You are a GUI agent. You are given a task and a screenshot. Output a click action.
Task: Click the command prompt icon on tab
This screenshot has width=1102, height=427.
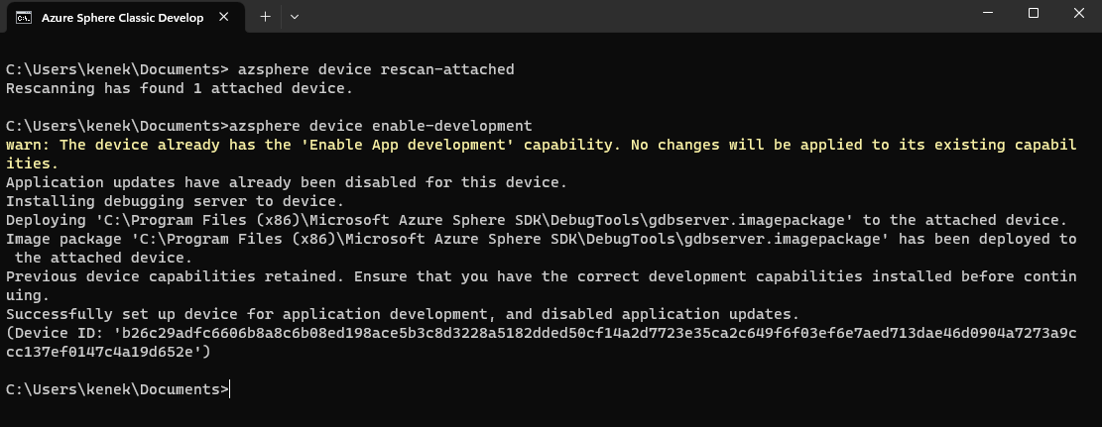(x=23, y=18)
